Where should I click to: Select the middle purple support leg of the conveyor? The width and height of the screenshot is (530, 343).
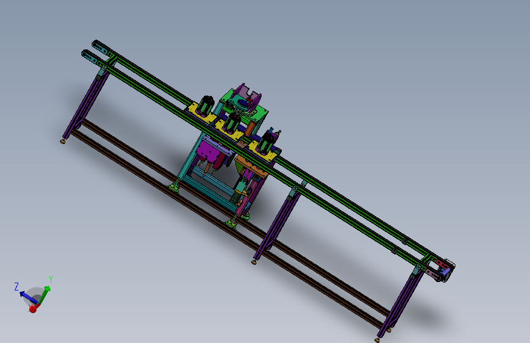(276, 225)
